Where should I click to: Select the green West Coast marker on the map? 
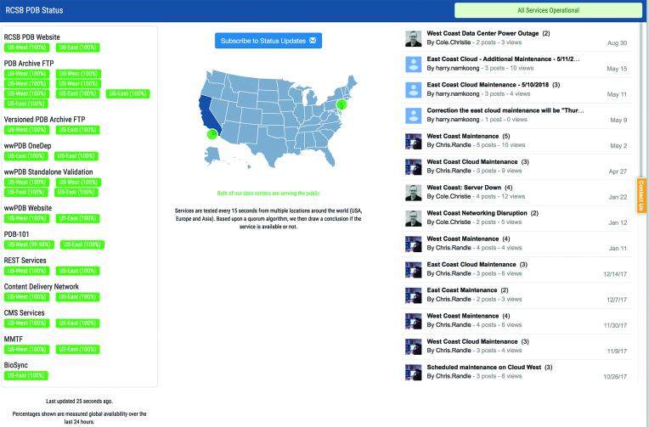pyautogui.click(x=211, y=133)
